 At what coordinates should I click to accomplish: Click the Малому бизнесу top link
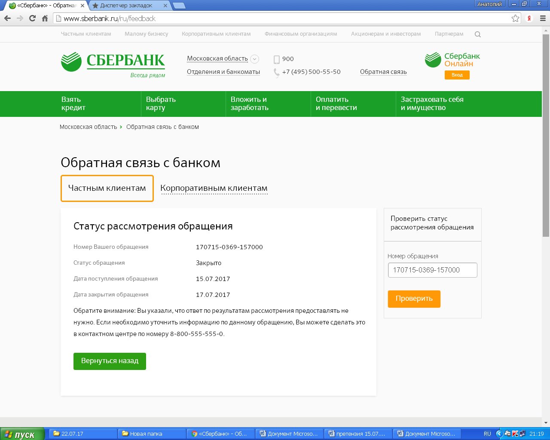click(147, 34)
